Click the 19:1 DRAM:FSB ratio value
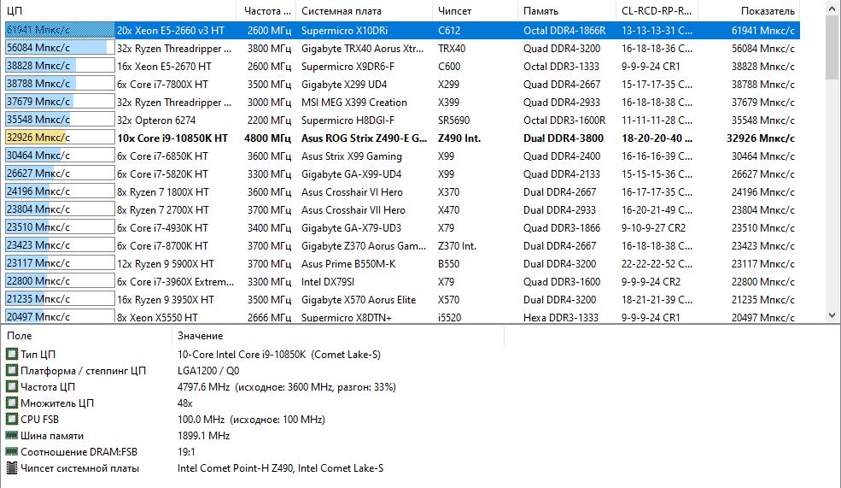Viewport: 841px width, 488px height. click(x=186, y=451)
